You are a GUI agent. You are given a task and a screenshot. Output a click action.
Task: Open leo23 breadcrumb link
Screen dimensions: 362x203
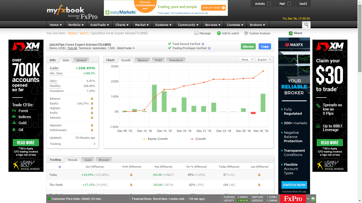pyautogui.click(x=83, y=33)
